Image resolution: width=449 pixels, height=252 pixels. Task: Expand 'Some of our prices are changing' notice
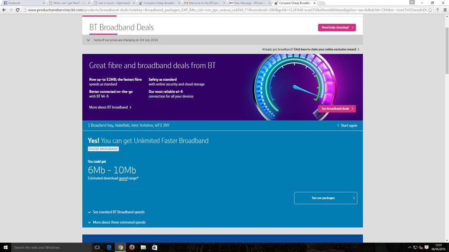pos(123,40)
